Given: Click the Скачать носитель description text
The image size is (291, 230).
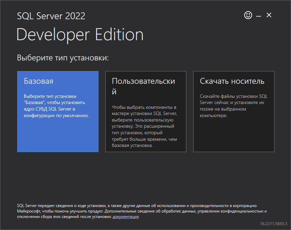Looking at the screenshot, I should tap(233, 106).
